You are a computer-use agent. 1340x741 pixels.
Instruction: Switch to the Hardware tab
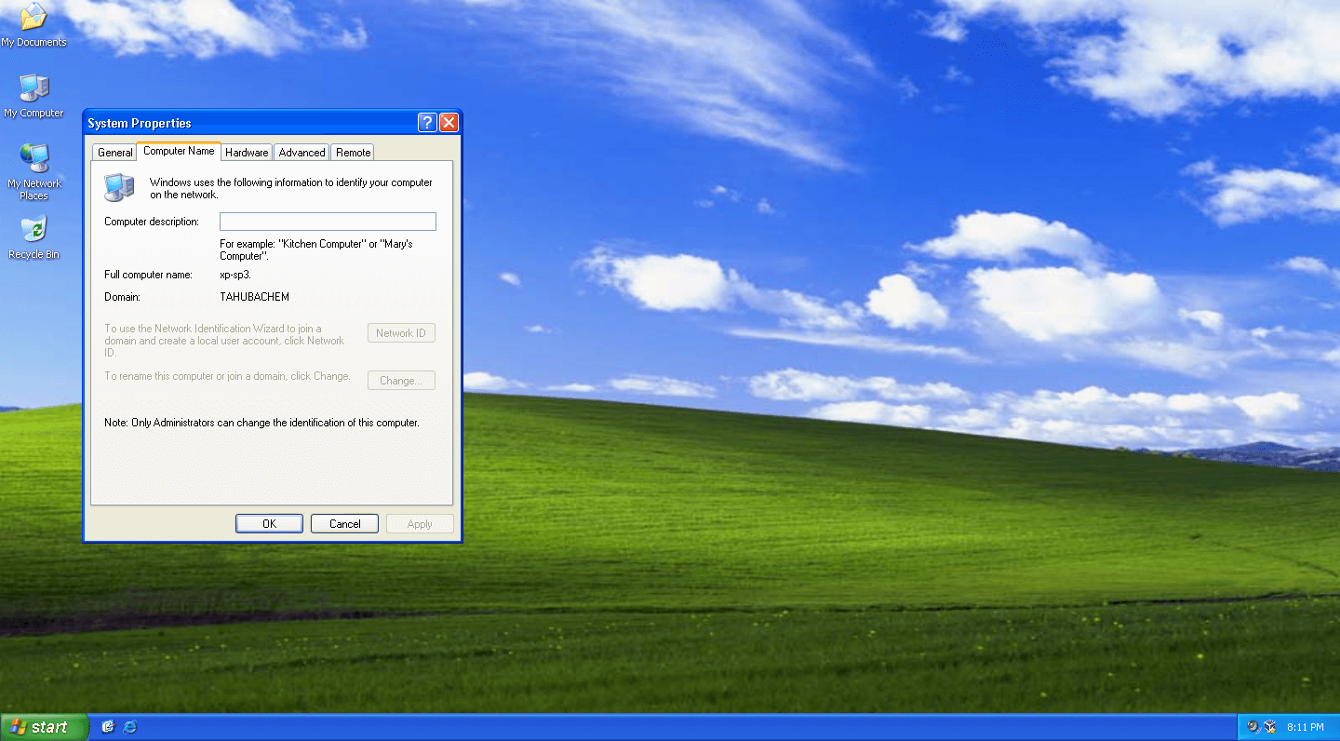click(247, 153)
